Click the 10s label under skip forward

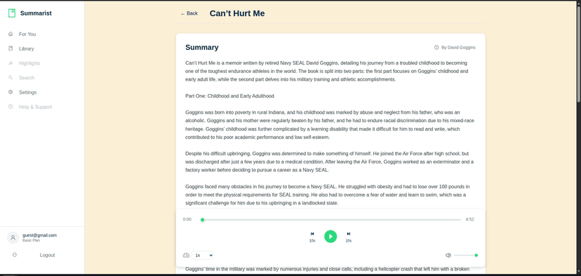pyautogui.click(x=349, y=241)
